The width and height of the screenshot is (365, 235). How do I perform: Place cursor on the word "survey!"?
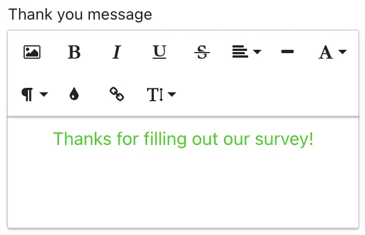pyautogui.click(x=284, y=139)
